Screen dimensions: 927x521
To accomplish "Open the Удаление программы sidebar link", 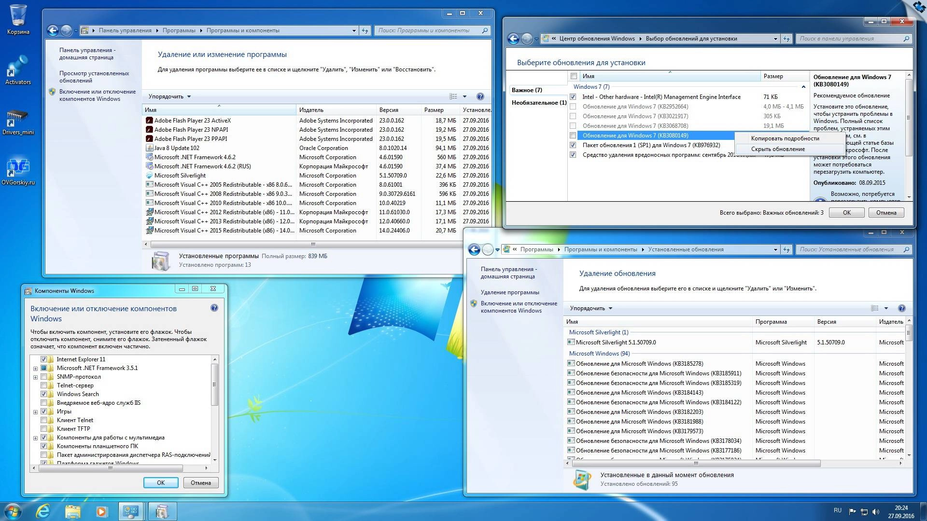I will (x=509, y=292).
